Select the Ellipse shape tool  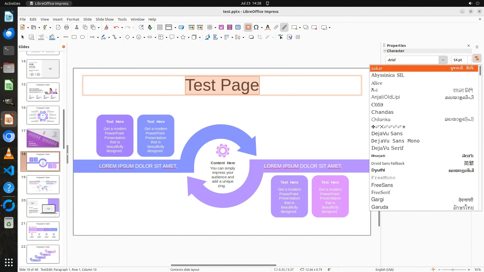click(82, 37)
